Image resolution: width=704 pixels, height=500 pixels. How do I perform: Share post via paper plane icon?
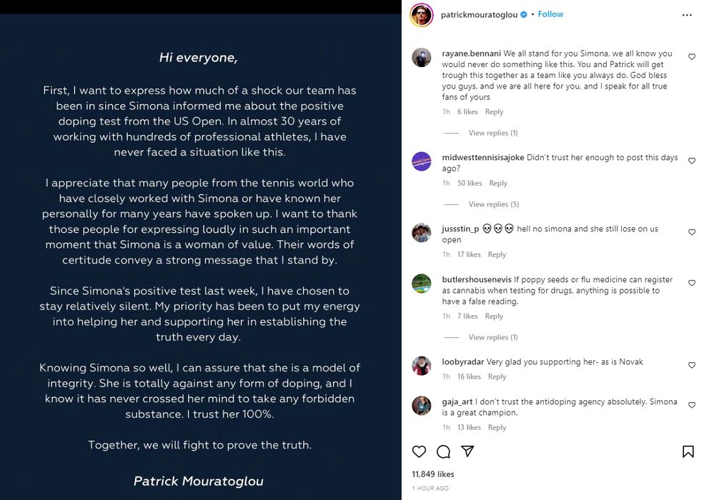coord(467,451)
